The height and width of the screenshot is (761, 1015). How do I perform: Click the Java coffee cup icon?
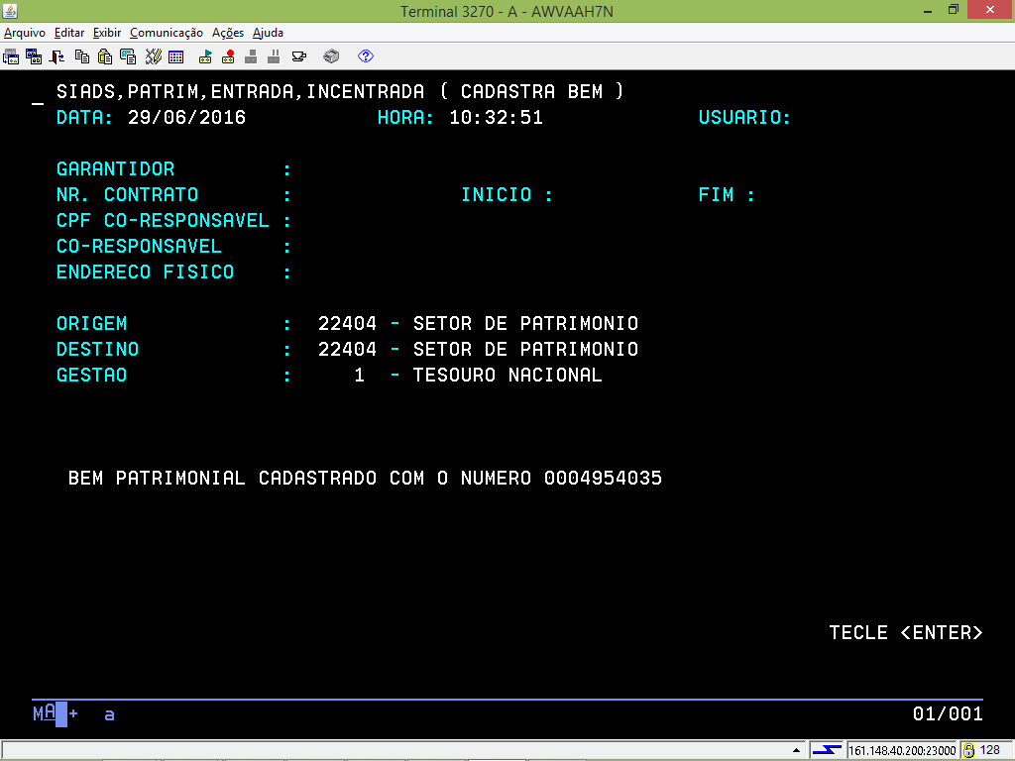click(x=299, y=56)
